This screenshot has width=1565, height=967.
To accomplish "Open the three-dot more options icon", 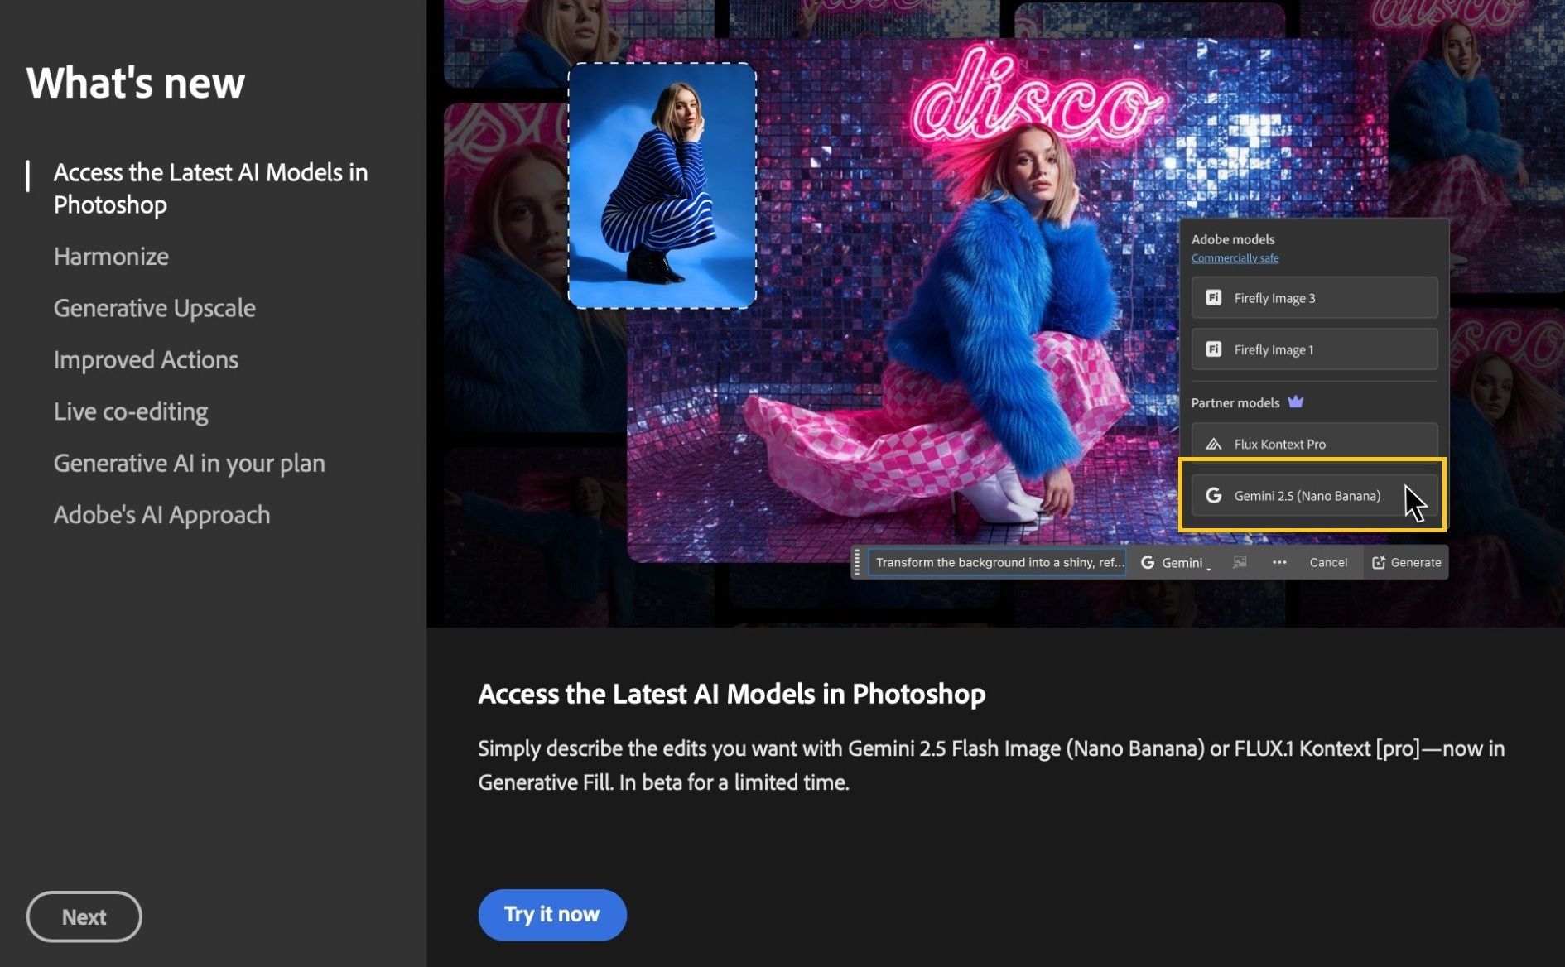I will (x=1279, y=562).
